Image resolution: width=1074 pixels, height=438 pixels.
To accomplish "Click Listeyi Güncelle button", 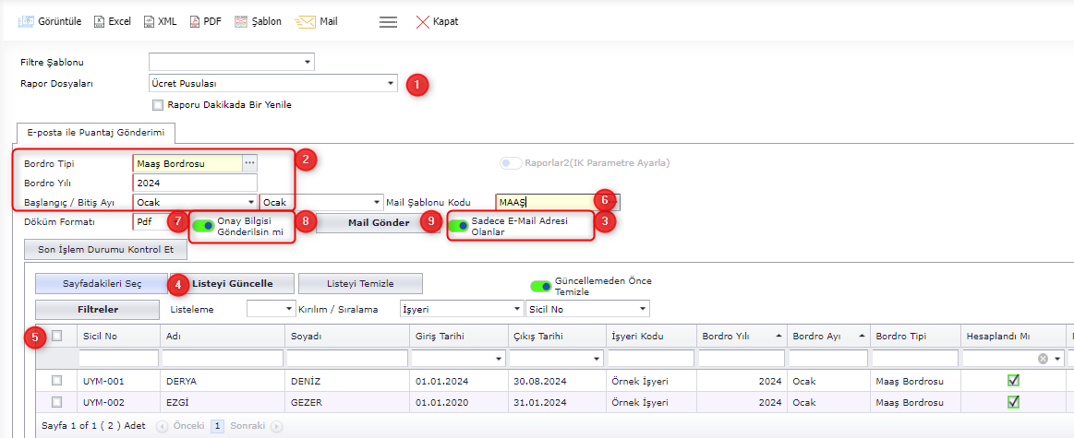I will [232, 284].
